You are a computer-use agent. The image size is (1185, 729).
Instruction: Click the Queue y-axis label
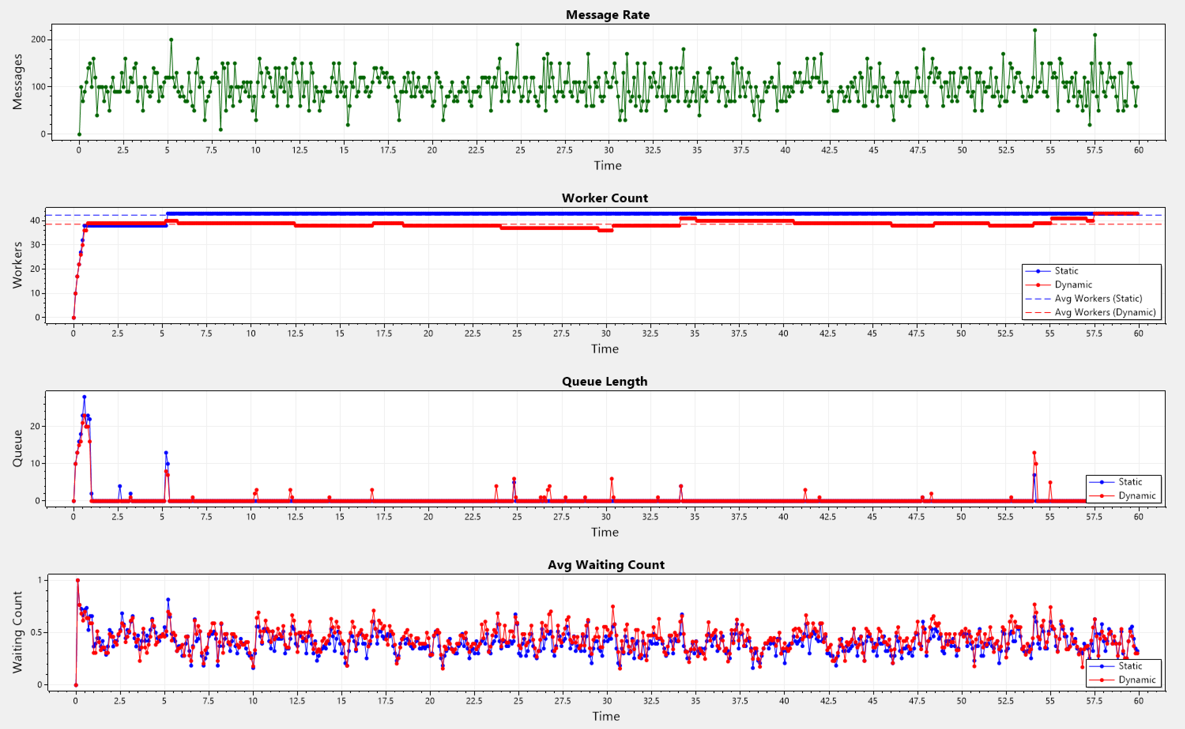click(17, 448)
